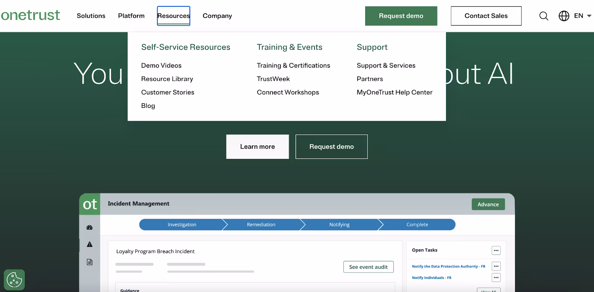
Task: Open the TrustWeek link
Action: pyautogui.click(x=273, y=79)
